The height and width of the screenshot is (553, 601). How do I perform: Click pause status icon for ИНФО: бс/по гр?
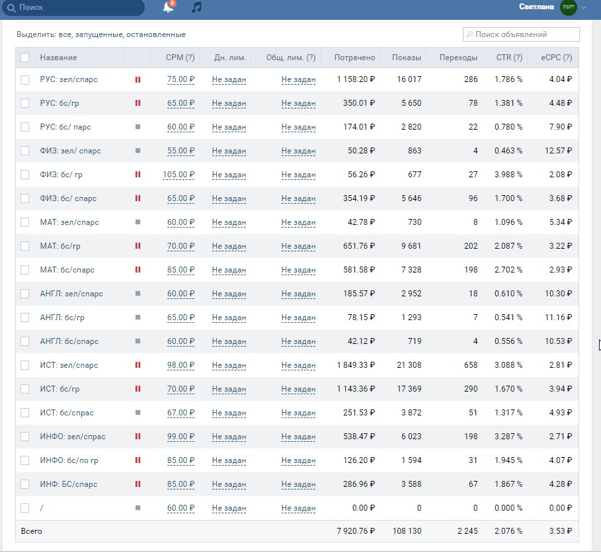pos(138,460)
